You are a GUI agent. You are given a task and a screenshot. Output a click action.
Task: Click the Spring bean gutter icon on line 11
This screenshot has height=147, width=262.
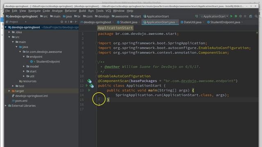click(89, 81)
